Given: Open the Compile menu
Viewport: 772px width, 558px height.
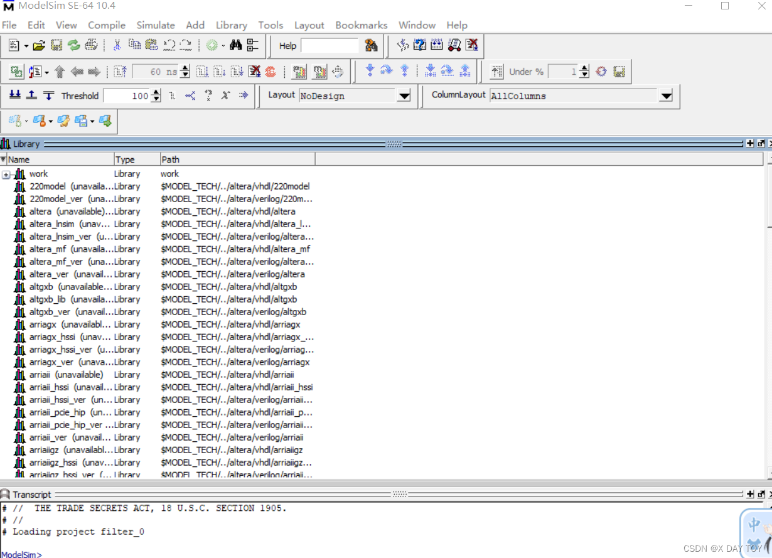Looking at the screenshot, I should (x=106, y=25).
